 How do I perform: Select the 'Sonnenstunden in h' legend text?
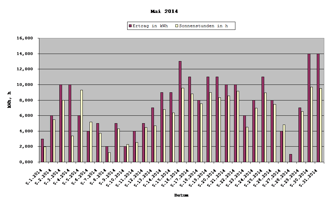[x=204, y=25]
